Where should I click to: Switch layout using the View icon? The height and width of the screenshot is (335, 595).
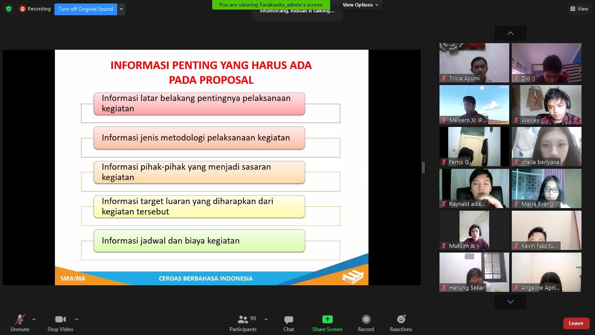579,9
